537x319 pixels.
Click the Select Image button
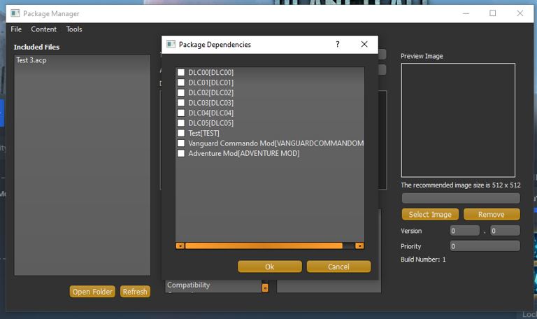430,215
